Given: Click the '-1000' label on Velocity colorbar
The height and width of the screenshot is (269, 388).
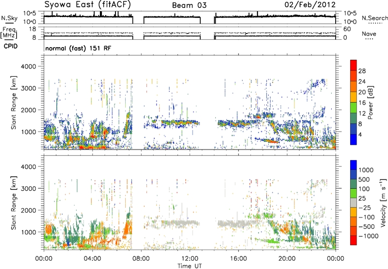Looking at the screenshot, I should (368, 236).
